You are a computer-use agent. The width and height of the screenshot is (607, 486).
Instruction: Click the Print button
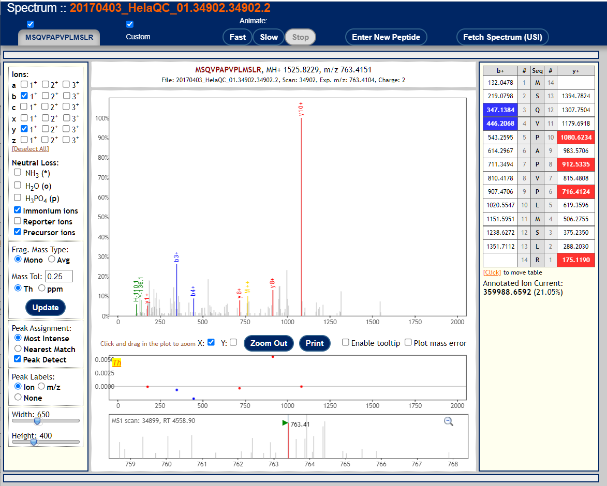click(x=315, y=343)
